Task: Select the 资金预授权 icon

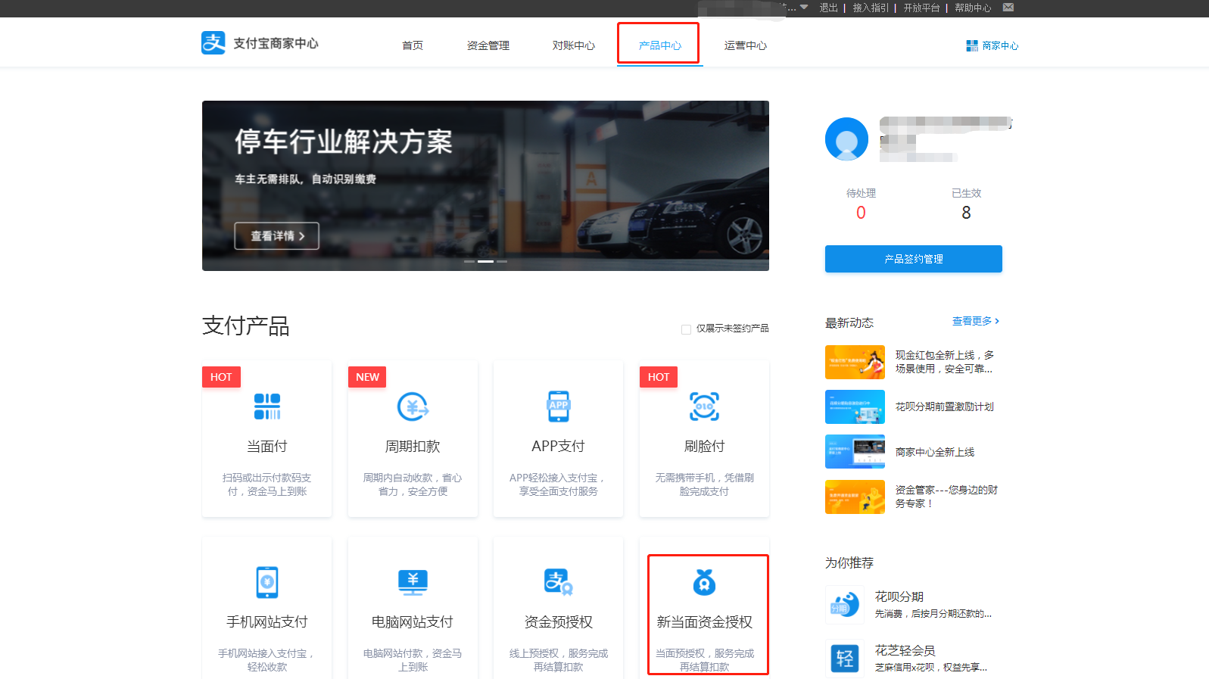Action: (559, 582)
